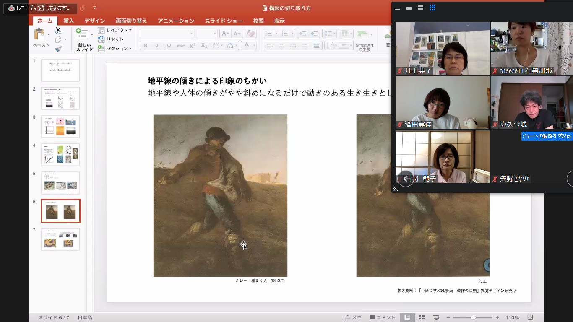Toggle Normal view in status bar

tap(407, 317)
